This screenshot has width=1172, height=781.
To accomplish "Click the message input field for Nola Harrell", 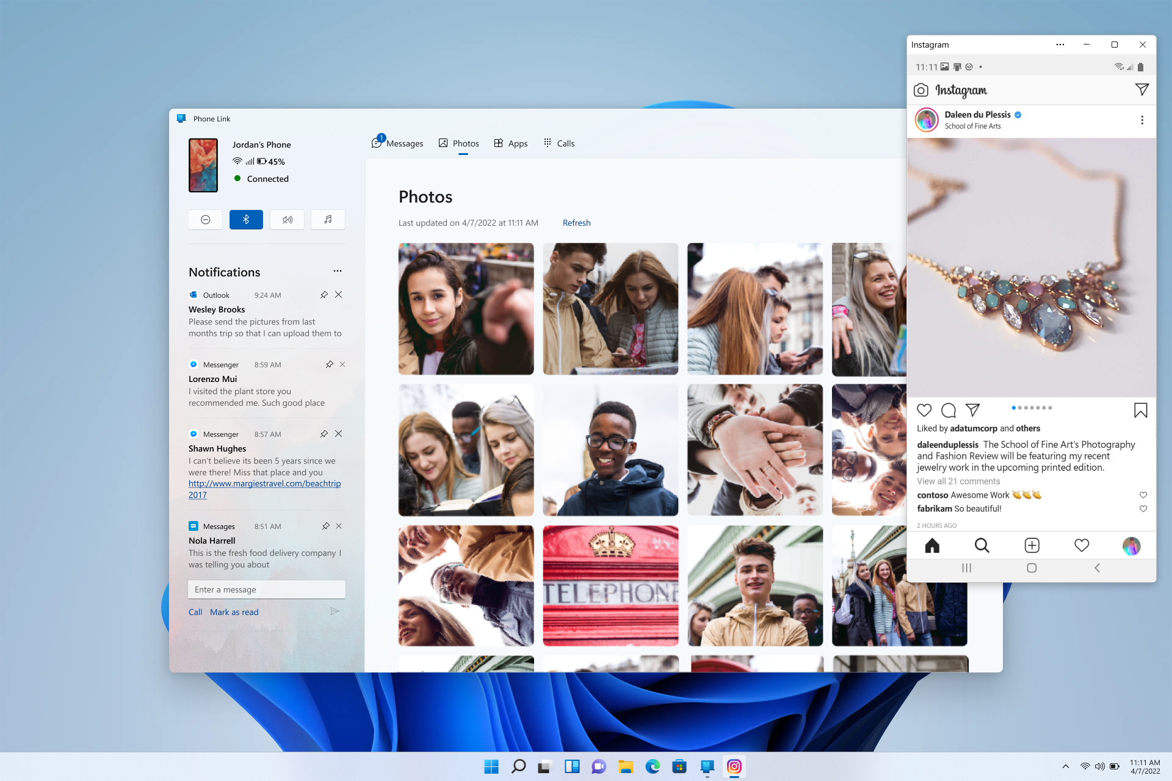I will click(x=266, y=589).
